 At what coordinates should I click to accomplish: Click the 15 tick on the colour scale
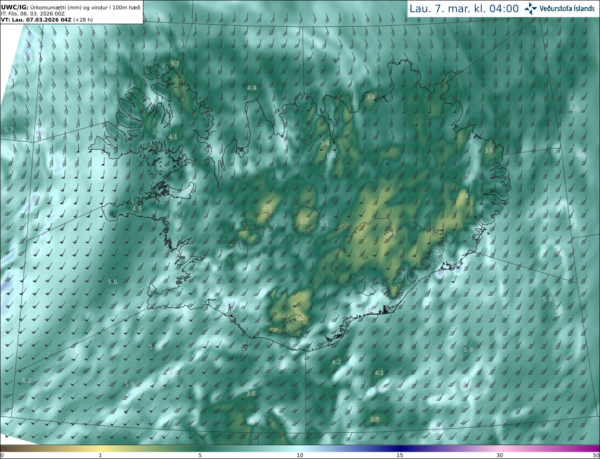400,455
